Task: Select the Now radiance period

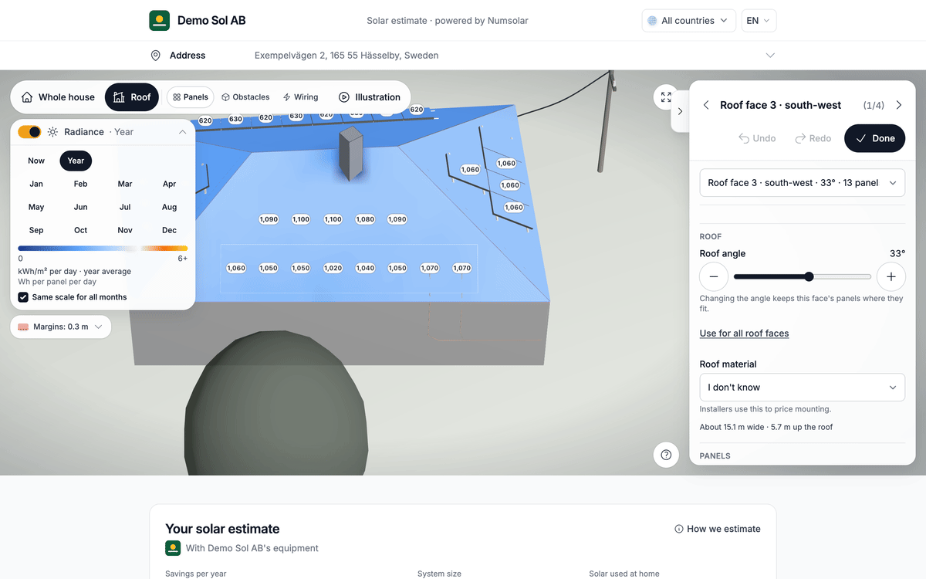Action: click(36, 161)
